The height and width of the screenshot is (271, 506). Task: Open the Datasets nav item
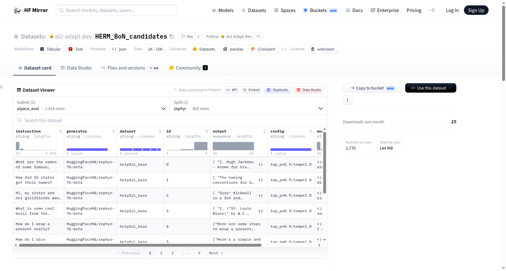254,10
